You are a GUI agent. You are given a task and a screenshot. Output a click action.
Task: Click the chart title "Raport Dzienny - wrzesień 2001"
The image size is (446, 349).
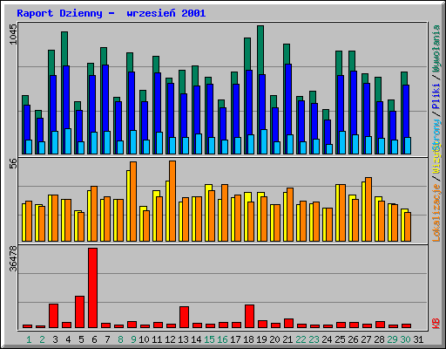pos(111,13)
